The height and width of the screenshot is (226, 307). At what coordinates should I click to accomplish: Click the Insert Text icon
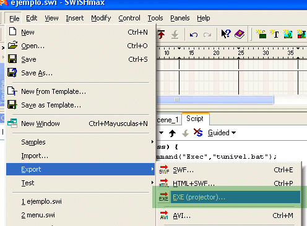coord(274,34)
